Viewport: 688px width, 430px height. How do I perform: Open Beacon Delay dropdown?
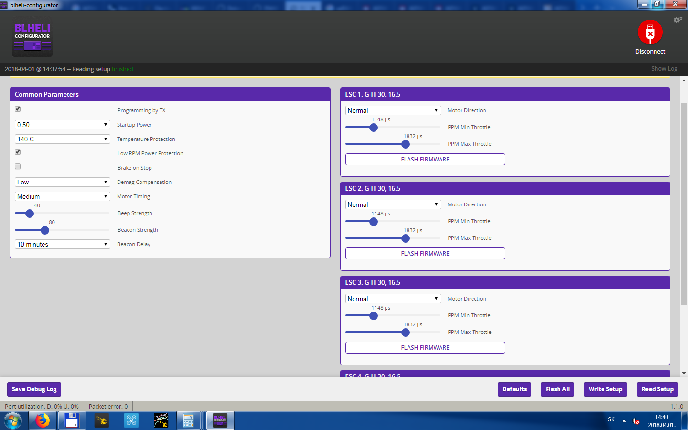pos(63,244)
